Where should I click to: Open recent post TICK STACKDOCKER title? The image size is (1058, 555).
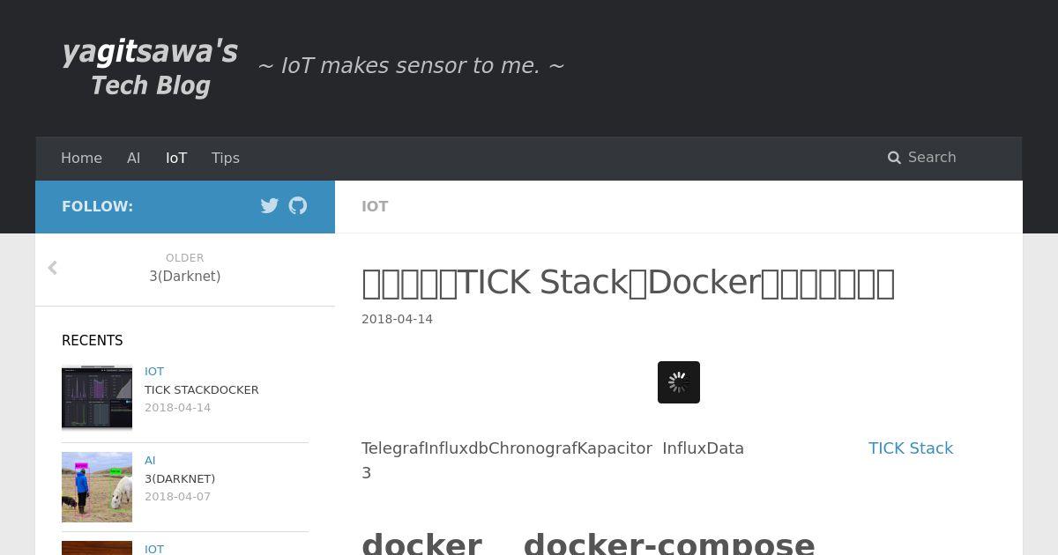point(201,389)
